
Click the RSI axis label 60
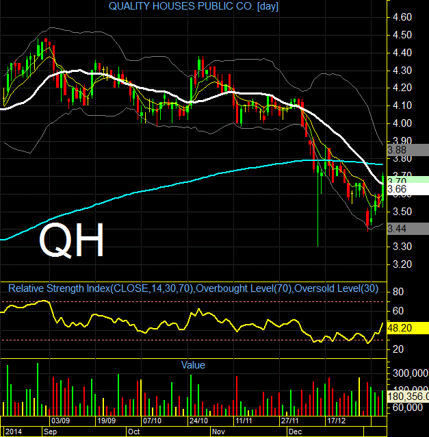tap(398, 311)
